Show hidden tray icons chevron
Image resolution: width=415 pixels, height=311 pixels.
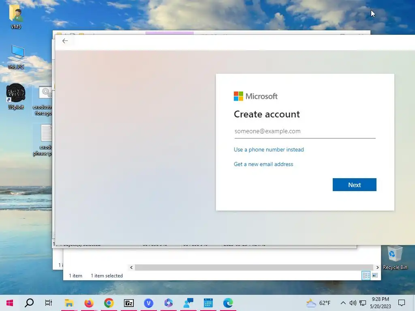(x=343, y=303)
